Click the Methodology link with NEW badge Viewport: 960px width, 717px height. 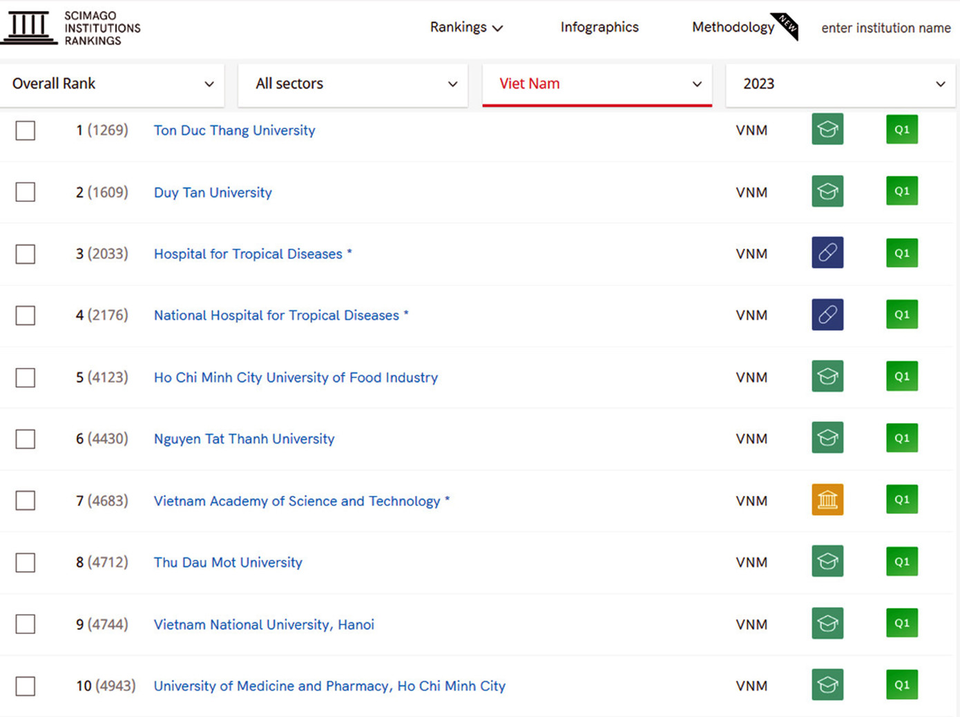[x=733, y=27]
